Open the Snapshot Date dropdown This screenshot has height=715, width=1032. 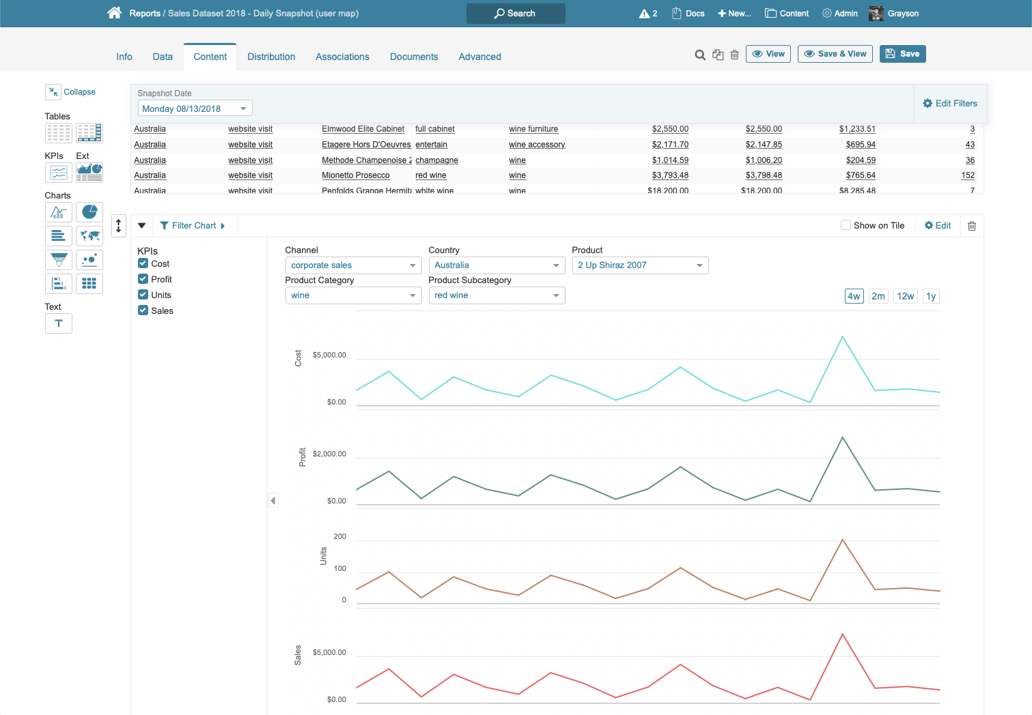[x=195, y=108]
